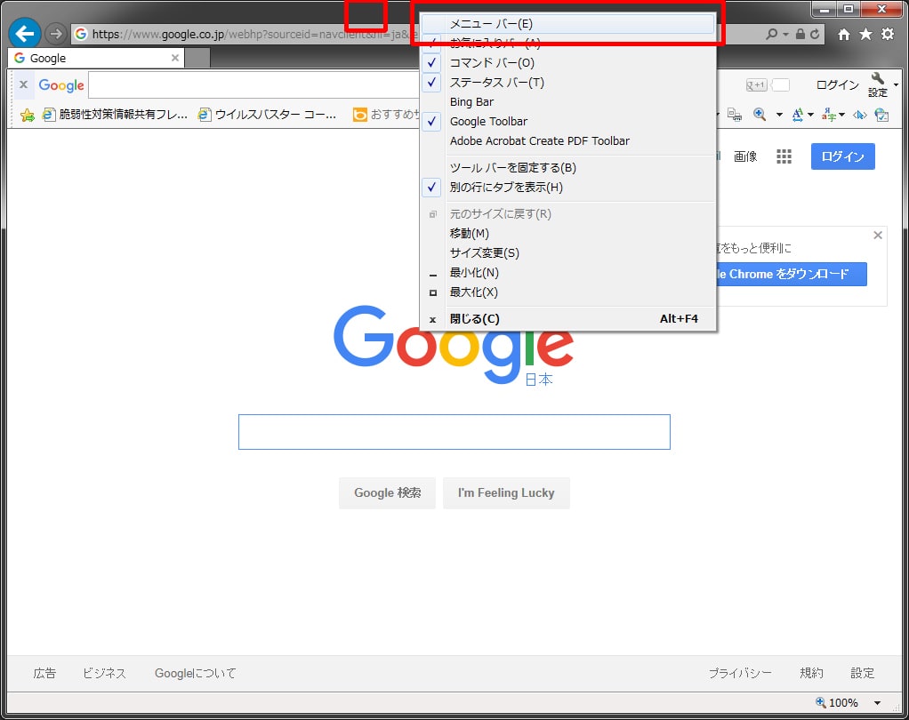Open the Googleについて footer link
Viewport: 909px width, 720px height.
[x=196, y=673]
